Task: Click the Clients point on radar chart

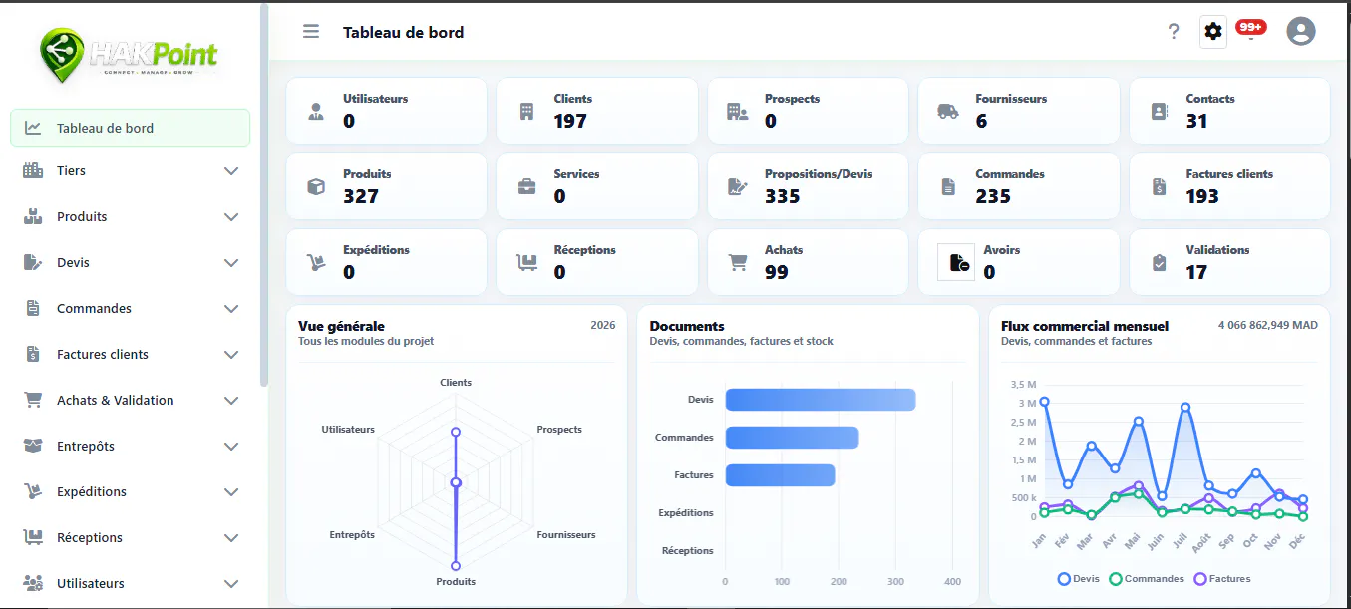Action: tap(456, 432)
